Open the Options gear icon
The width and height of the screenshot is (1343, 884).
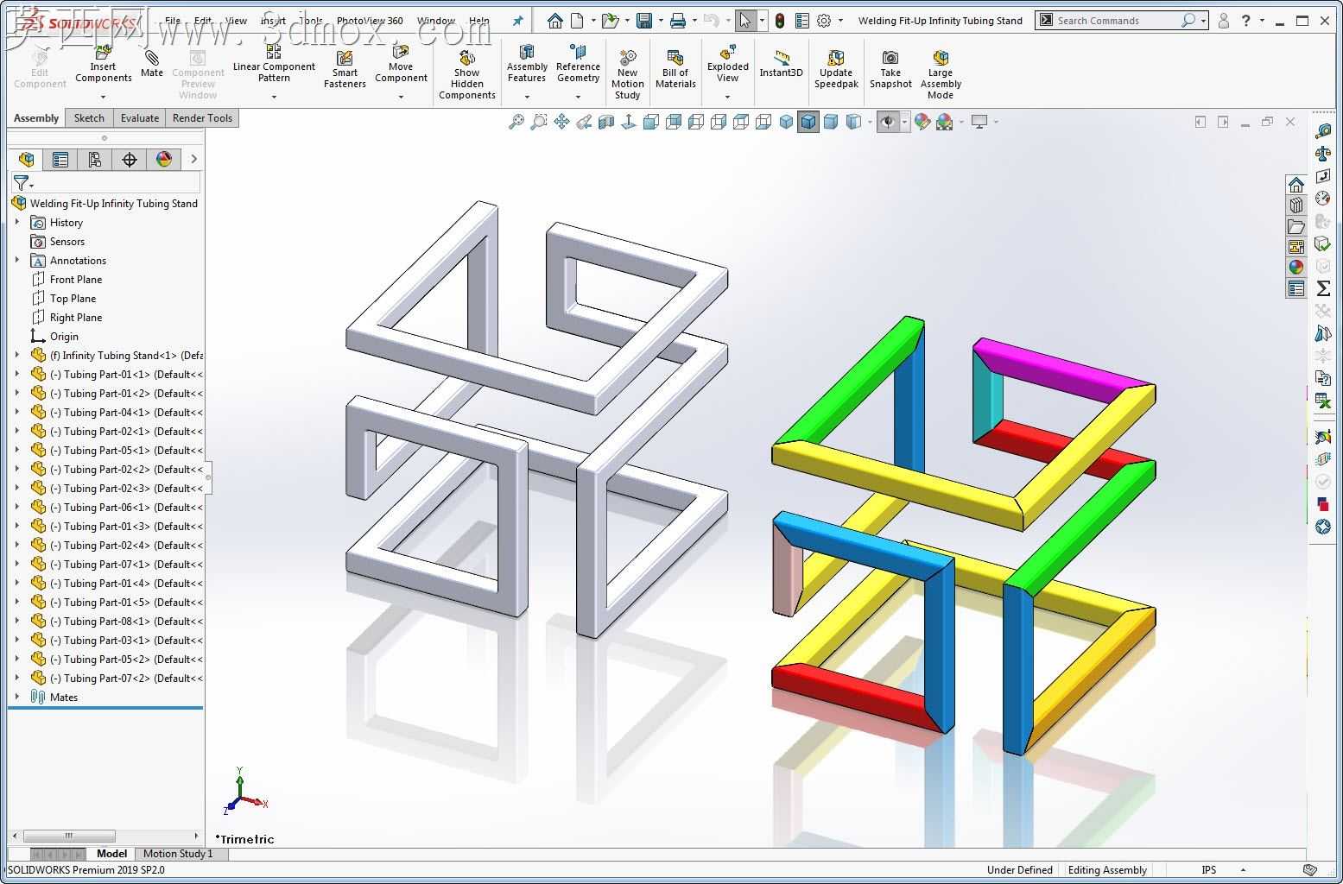(824, 21)
